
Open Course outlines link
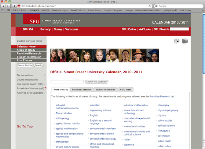[25, 75]
